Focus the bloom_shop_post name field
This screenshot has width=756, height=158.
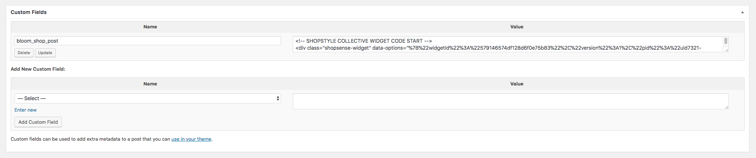point(148,41)
